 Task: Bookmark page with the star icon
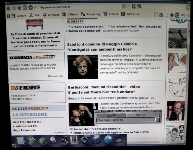tap(128, 6)
